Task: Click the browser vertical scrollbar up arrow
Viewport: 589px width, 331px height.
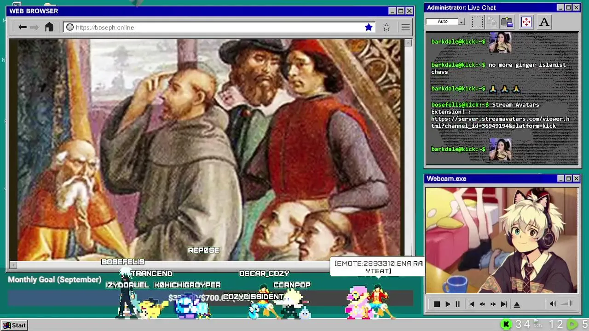Action: pos(408,43)
